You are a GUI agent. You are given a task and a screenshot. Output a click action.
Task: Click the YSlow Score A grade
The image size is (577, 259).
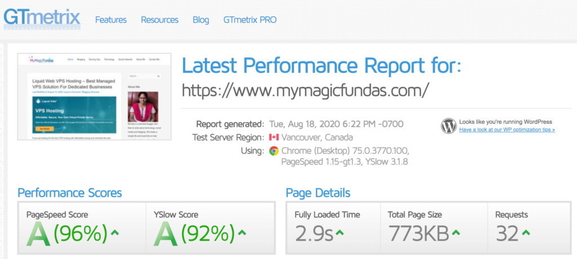pyautogui.click(x=166, y=235)
